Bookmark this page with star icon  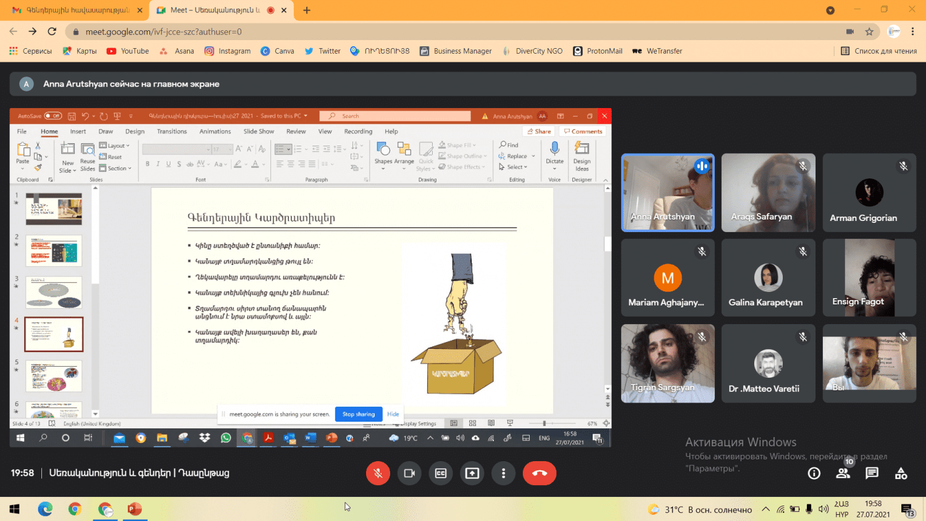tap(869, 31)
